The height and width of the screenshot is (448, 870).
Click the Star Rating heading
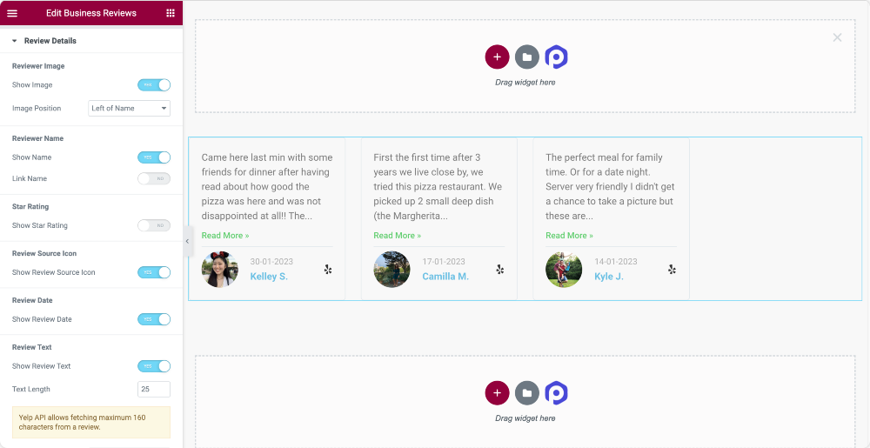coord(30,206)
